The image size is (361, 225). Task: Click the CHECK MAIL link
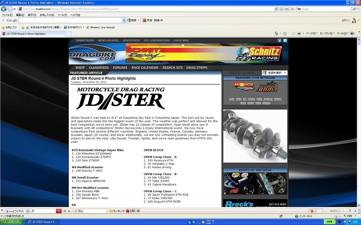pos(181,40)
